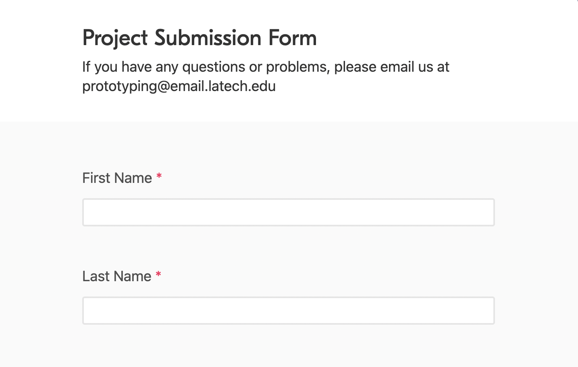Screen dimensions: 578x367
Task: Click the "Last Name" field label
Action: [x=116, y=276]
